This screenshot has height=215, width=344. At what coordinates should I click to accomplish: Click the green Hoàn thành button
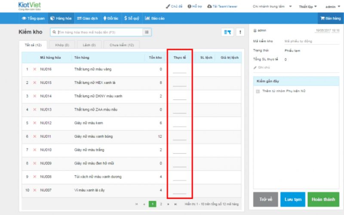323,199
